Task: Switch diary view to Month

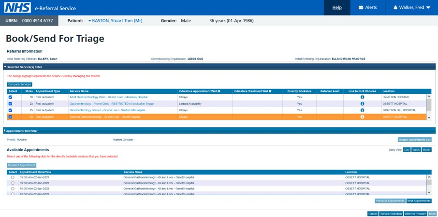Action: (426, 150)
